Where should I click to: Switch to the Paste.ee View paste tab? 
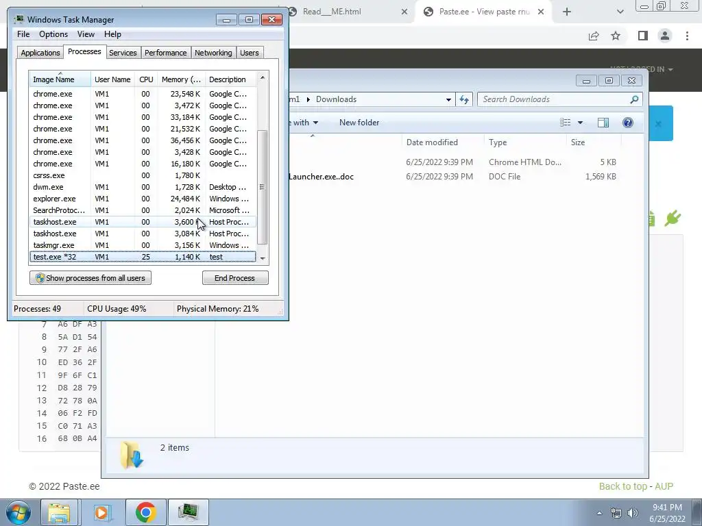pyautogui.click(x=483, y=12)
